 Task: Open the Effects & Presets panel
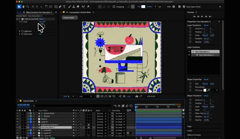tap(194, 135)
